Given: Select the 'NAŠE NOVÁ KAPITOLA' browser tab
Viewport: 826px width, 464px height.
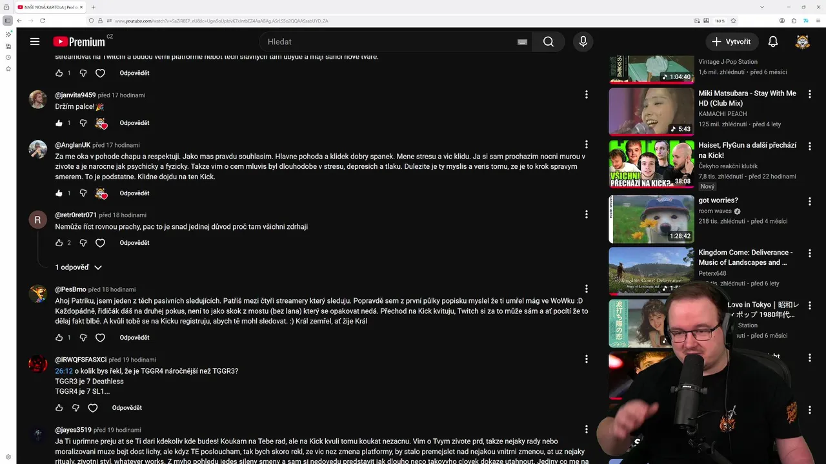Looking at the screenshot, I should click(x=50, y=7).
